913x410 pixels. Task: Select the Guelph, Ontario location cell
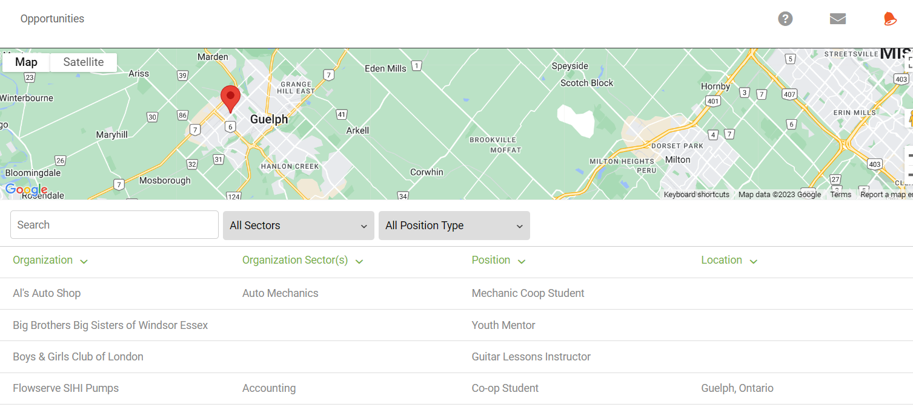[737, 388]
